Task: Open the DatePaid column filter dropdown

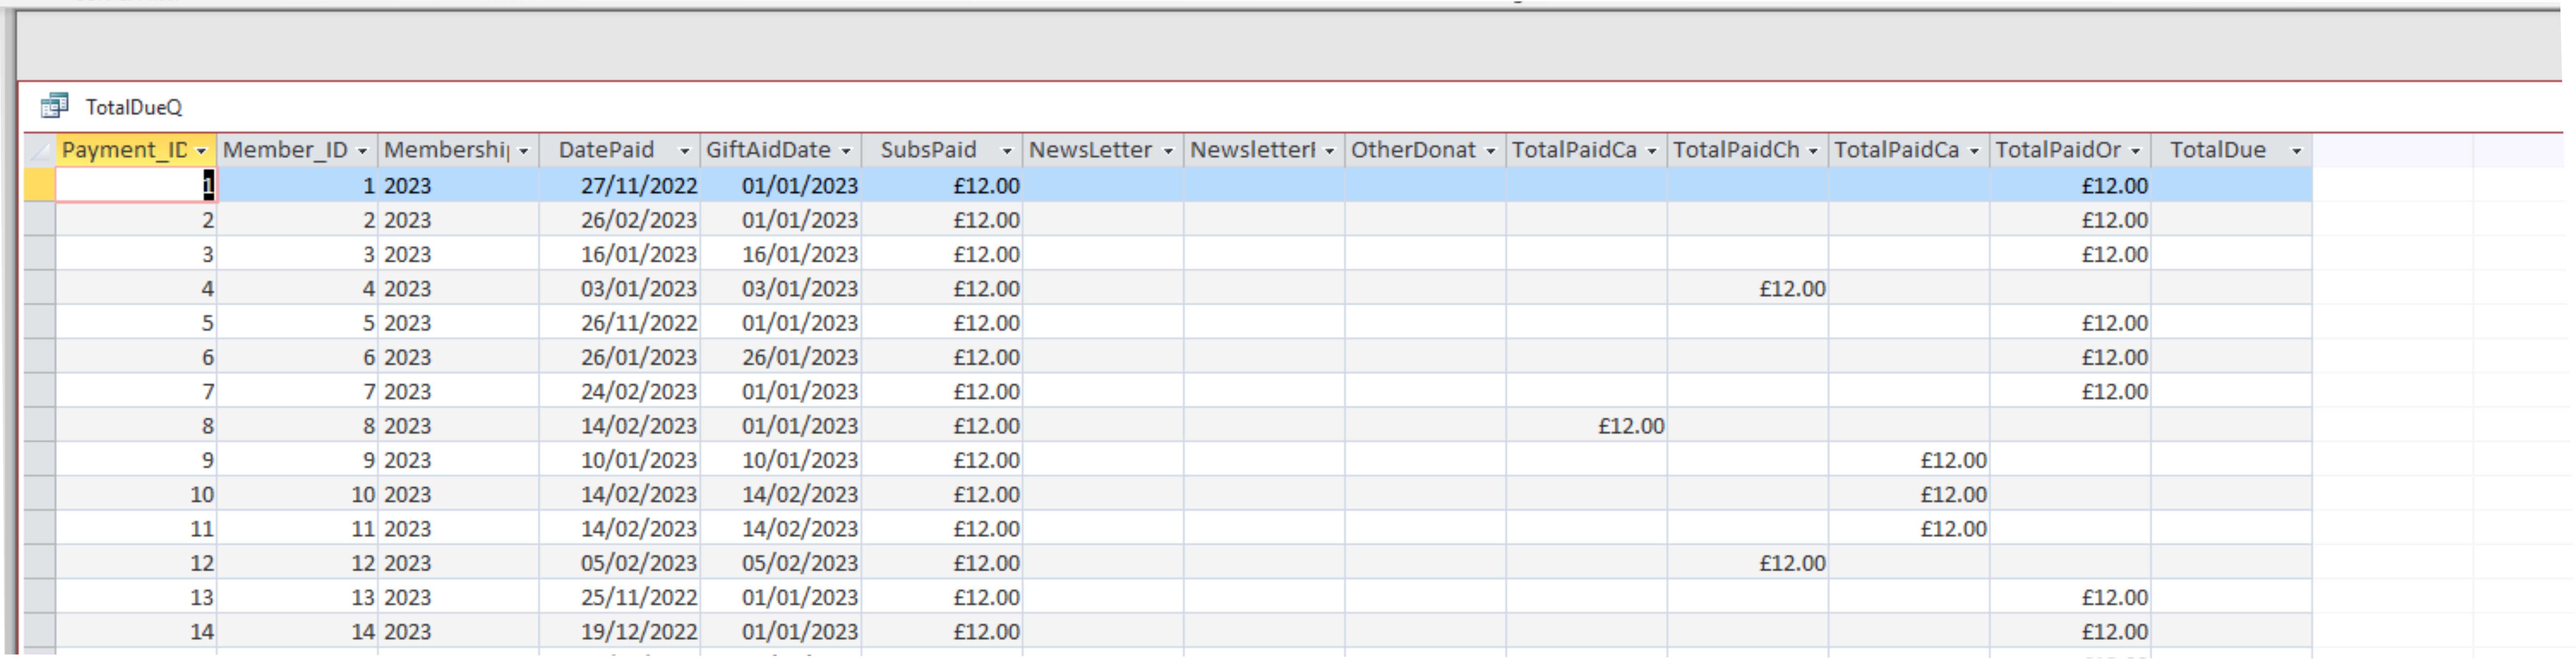Action: click(x=684, y=149)
